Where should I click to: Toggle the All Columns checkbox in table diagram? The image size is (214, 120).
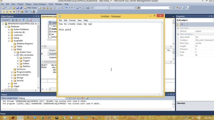coord(50,26)
